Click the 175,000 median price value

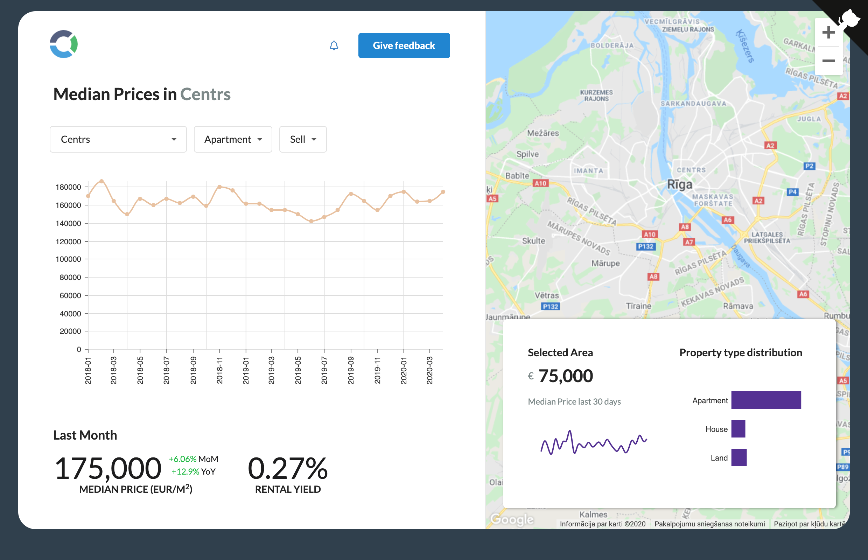click(x=108, y=468)
